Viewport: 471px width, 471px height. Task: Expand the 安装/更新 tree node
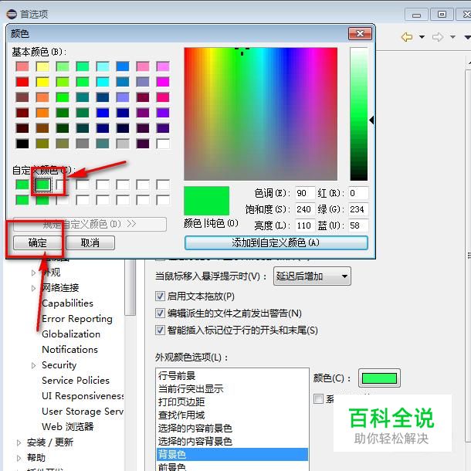(x=19, y=442)
